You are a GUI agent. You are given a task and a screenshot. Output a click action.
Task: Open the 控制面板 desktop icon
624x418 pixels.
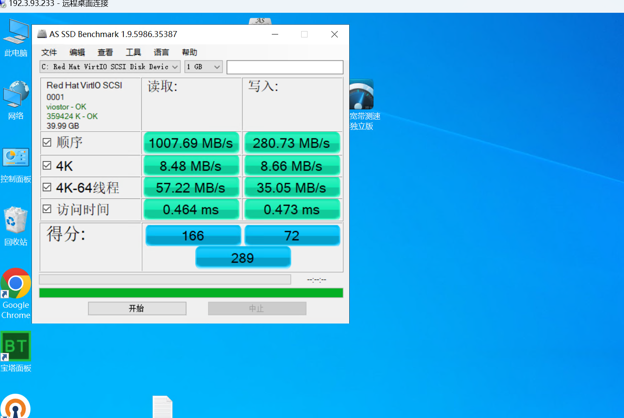point(16,165)
